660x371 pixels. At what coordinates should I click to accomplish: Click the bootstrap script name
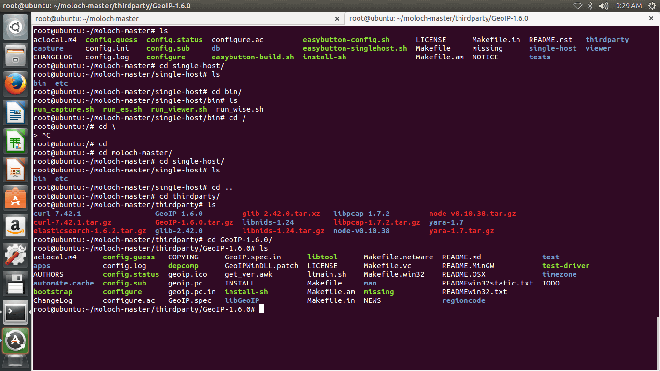[53, 292]
